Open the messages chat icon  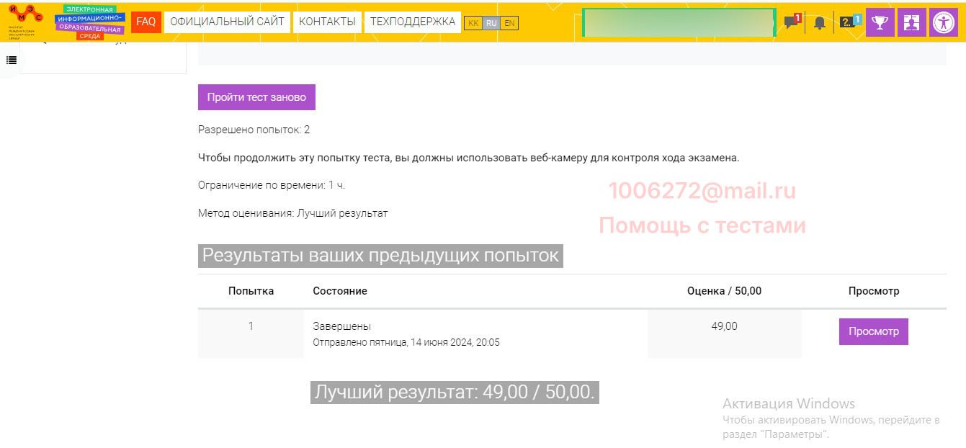tap(791, 22)
